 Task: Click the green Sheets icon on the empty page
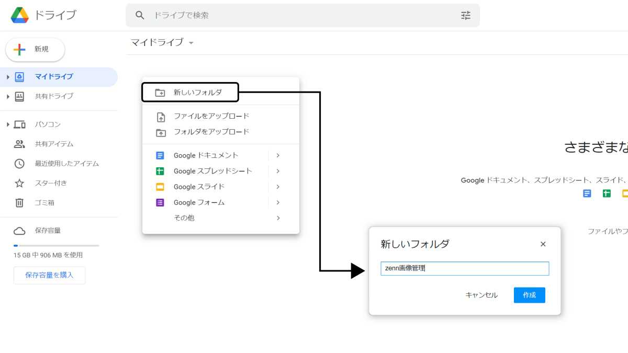pyautogui.click(x=607, y=193)
